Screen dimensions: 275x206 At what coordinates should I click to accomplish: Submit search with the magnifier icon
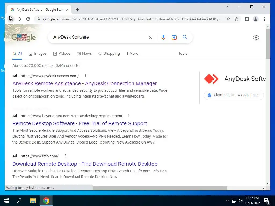point(185,37)
